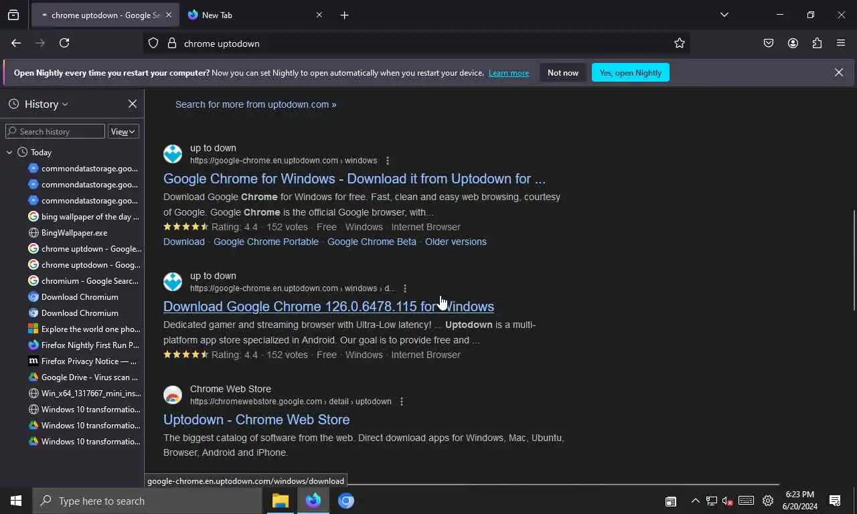857x514 pixels.
Task: Open Firefox Nightly taskbar icon
Action: (313, 501)
